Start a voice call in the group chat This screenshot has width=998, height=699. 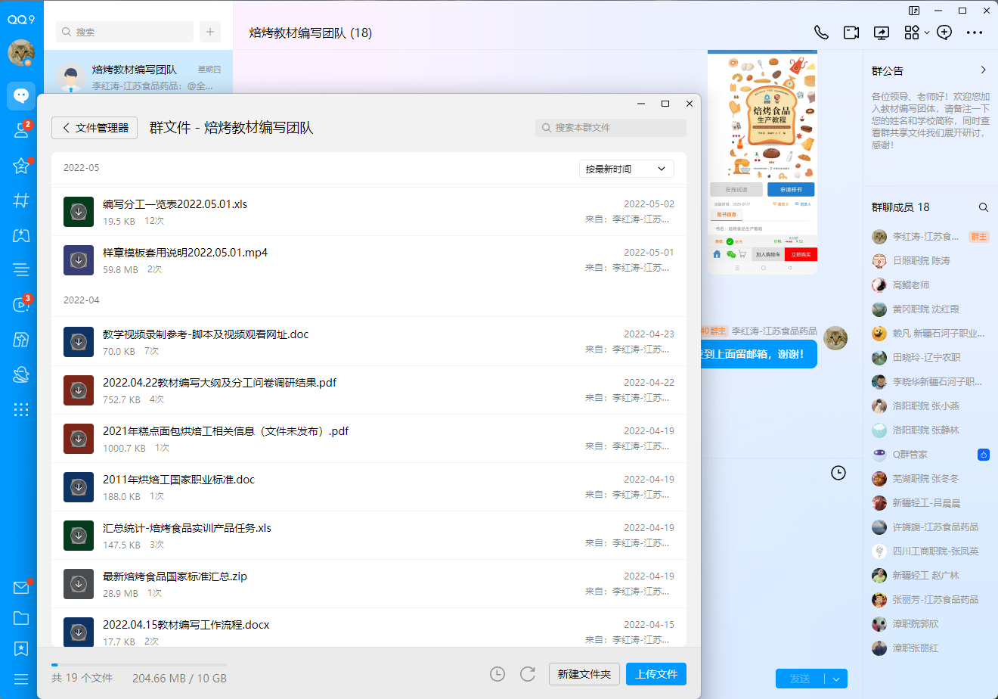pyautogui.click(x=821, y=33)
